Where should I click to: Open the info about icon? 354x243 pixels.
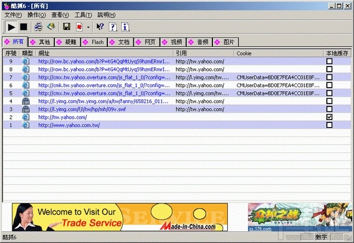[x=125, y=27]
